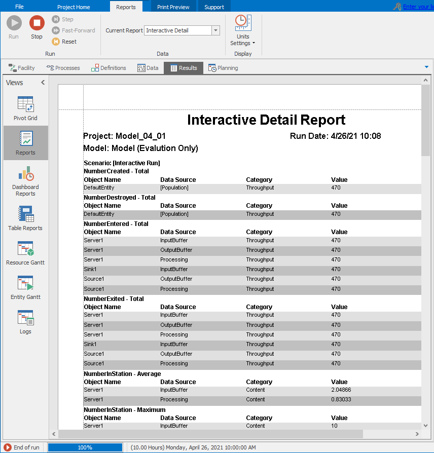Open the Processes view tab
The height and width of the screenshot is (453, 434).
pyautogui.click(x=63, y=68)
